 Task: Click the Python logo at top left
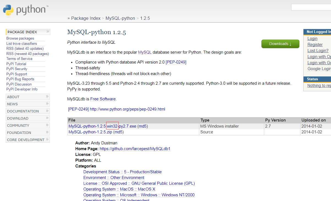[26, 10]
